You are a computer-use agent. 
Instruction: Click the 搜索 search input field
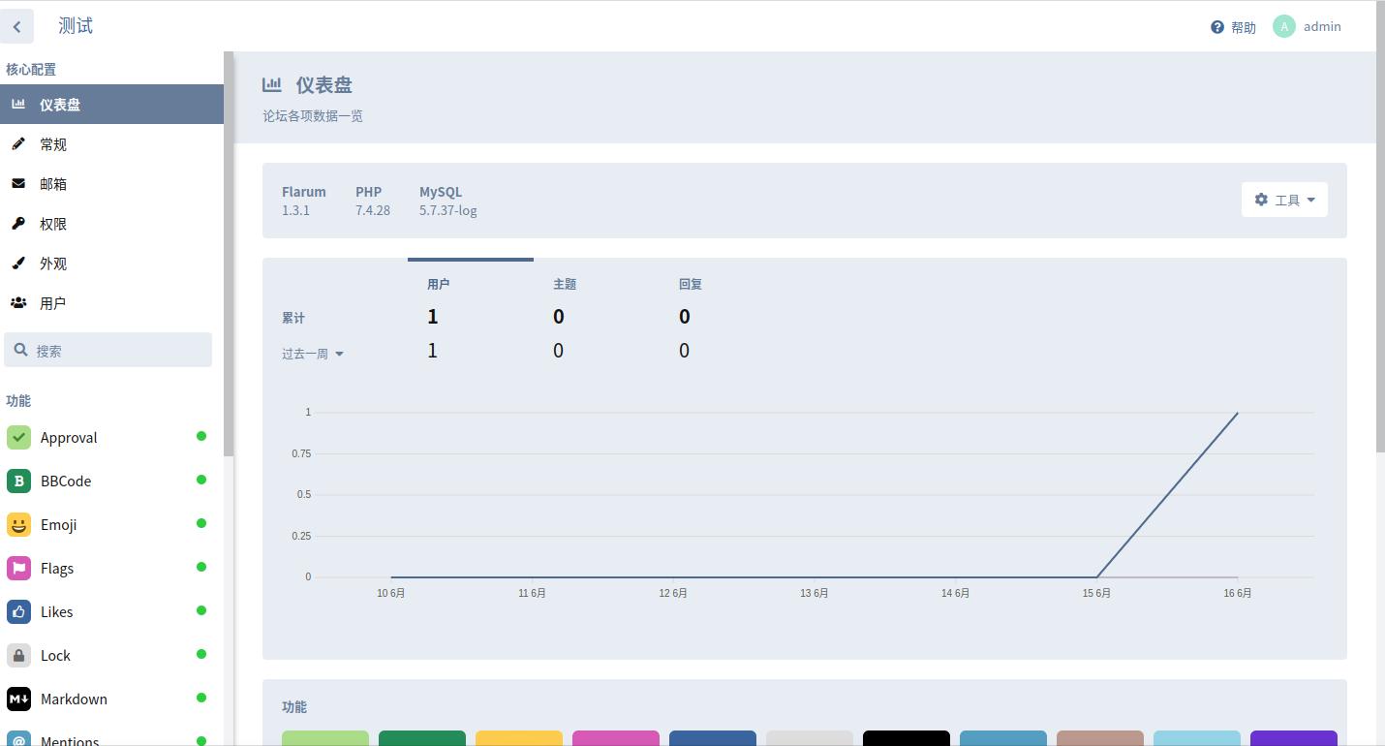[x=116, y=351]
